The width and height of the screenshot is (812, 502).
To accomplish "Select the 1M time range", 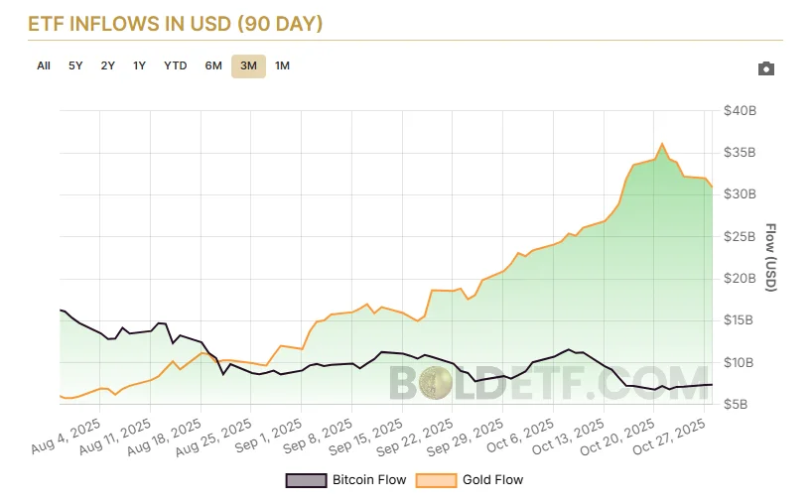I will click(282, 66).
